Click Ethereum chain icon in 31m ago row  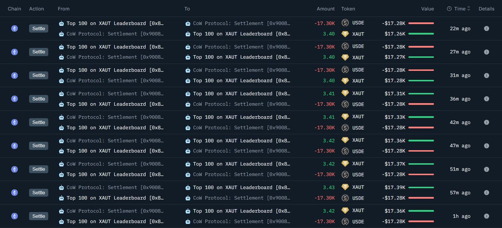pyautogui.click(x=14, y=75)
